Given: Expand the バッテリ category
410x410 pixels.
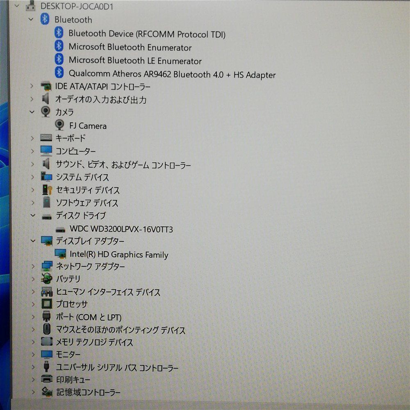Looking at the screenshot, I should click(33, 279).
